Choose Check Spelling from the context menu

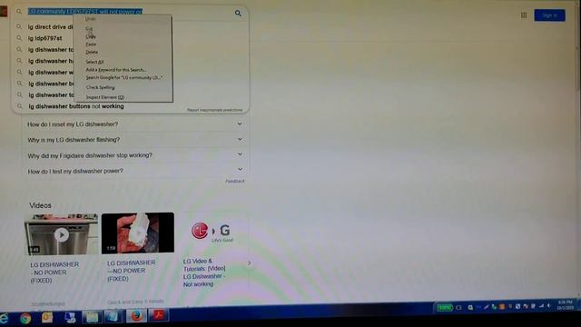point(101,87)
